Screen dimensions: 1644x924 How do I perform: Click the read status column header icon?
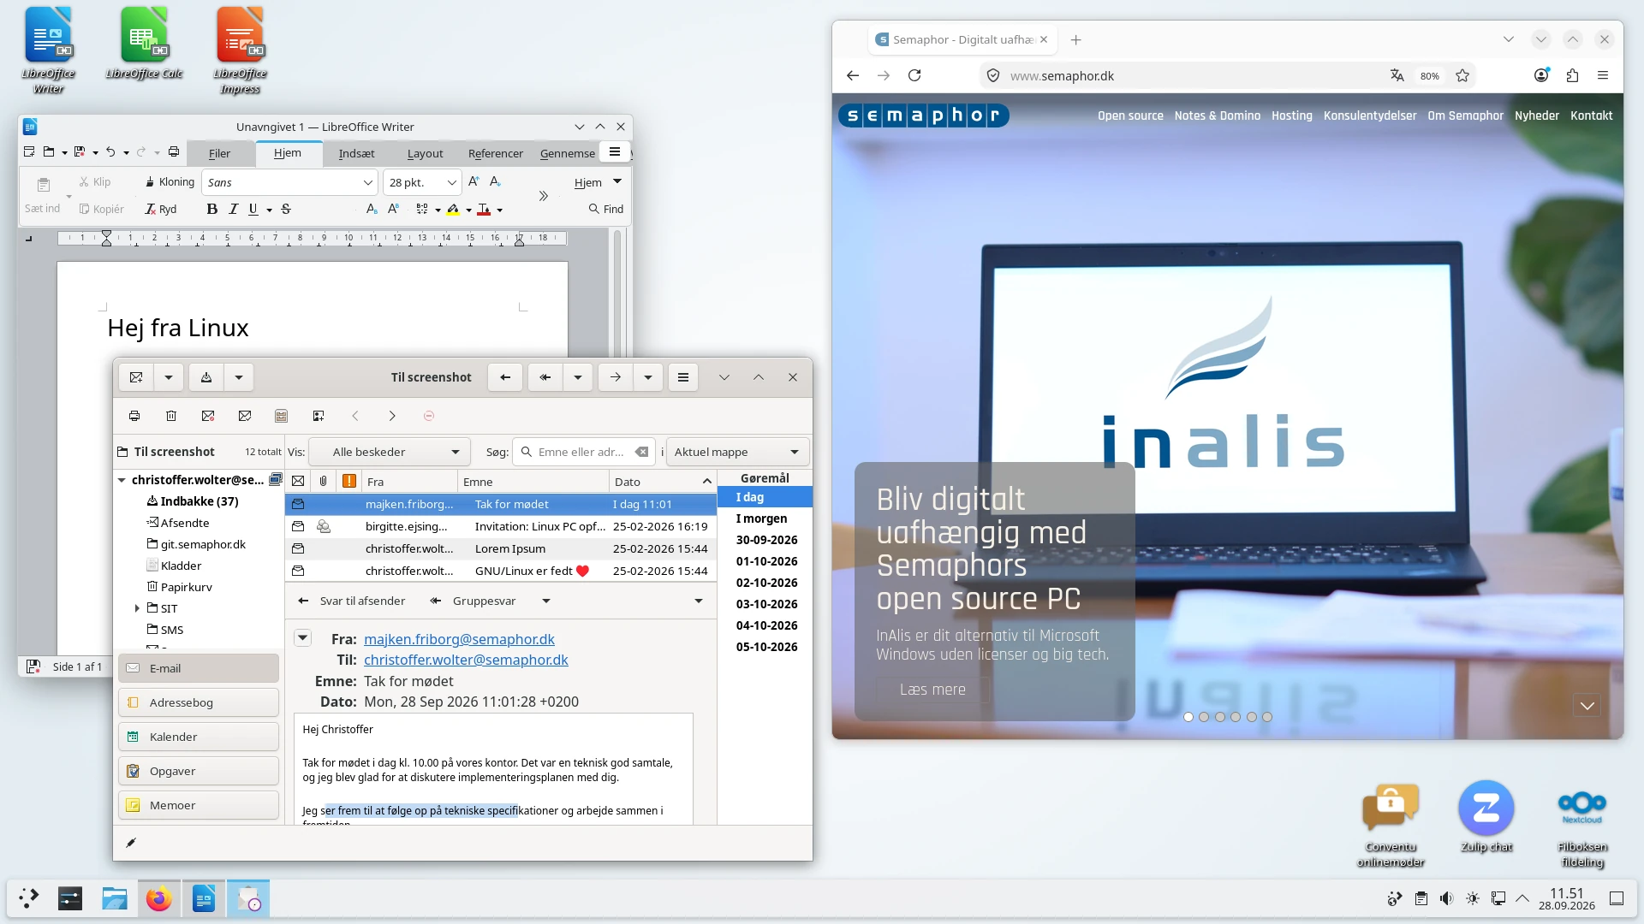click(x=298, y=481)
